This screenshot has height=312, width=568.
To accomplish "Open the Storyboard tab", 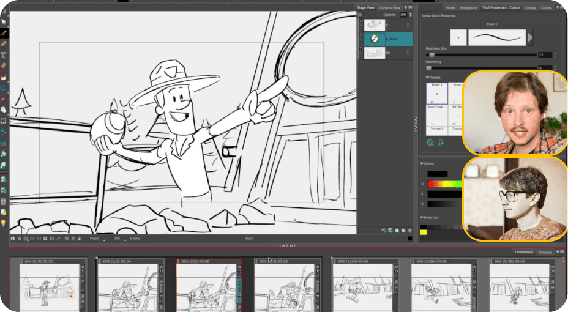I will click(468, 7).
